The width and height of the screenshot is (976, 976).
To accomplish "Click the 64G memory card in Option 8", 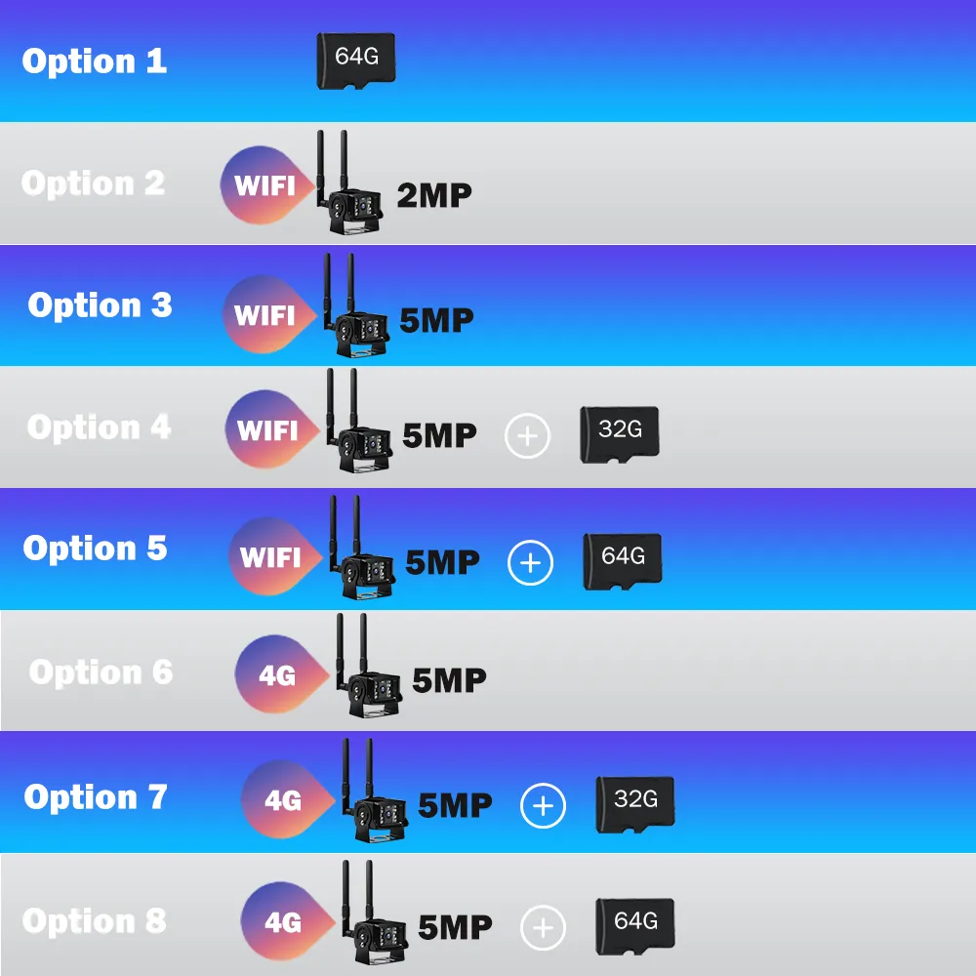I will (x=634, y=924).
